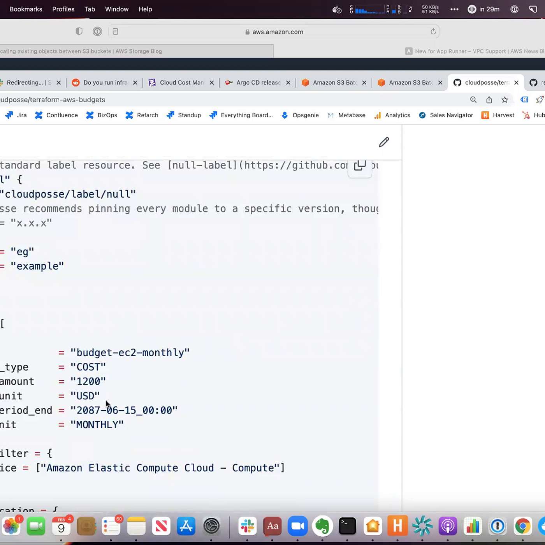Open the Bookmarks menu
Image resolution: width=545 pixels, height=545 pixels.
[26, 9]
